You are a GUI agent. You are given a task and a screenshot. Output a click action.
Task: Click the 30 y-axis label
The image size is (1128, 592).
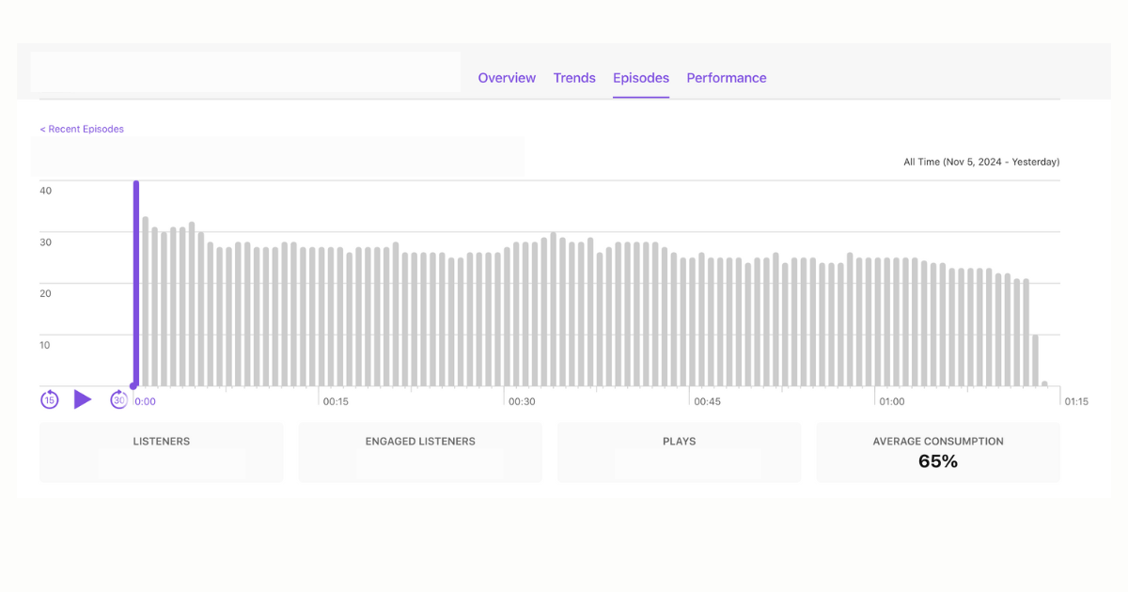(x=46, y=242)
